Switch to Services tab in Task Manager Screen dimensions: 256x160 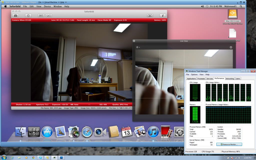coord(210,78)
